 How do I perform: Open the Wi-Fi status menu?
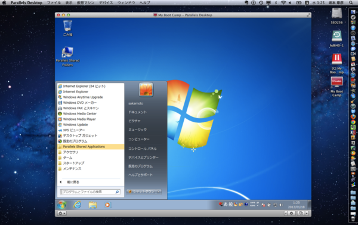pyautogui.click(x=283, y=3)
